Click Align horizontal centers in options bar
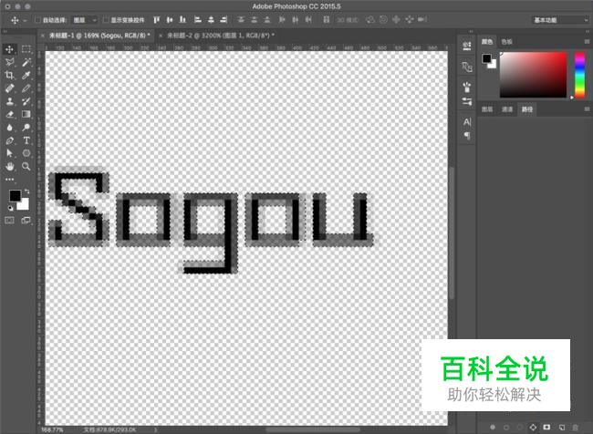This screenshot has height=434, width=593. click(x=211, y=20)
